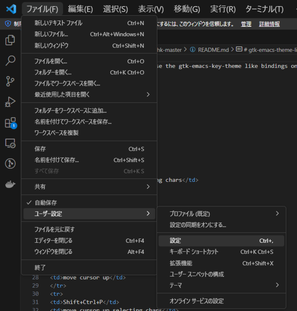Open 設定 from the submenu
This screenshot has width=297, height=311.
[x=221, y=241]
